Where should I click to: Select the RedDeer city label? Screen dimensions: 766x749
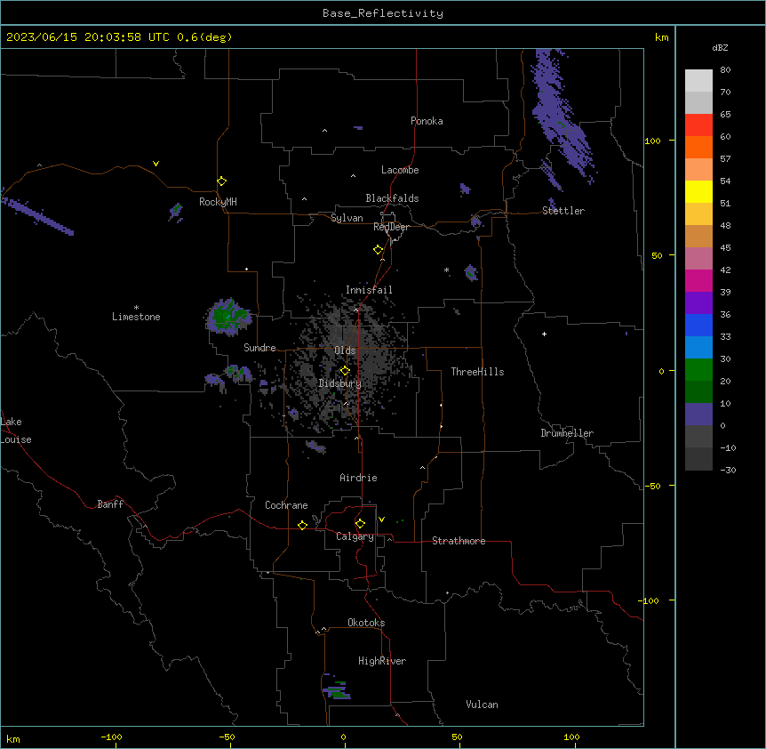pyautogui.click(x=391, y=227)
